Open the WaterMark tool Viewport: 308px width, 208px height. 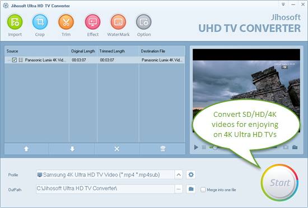click(x=118, y=22)
